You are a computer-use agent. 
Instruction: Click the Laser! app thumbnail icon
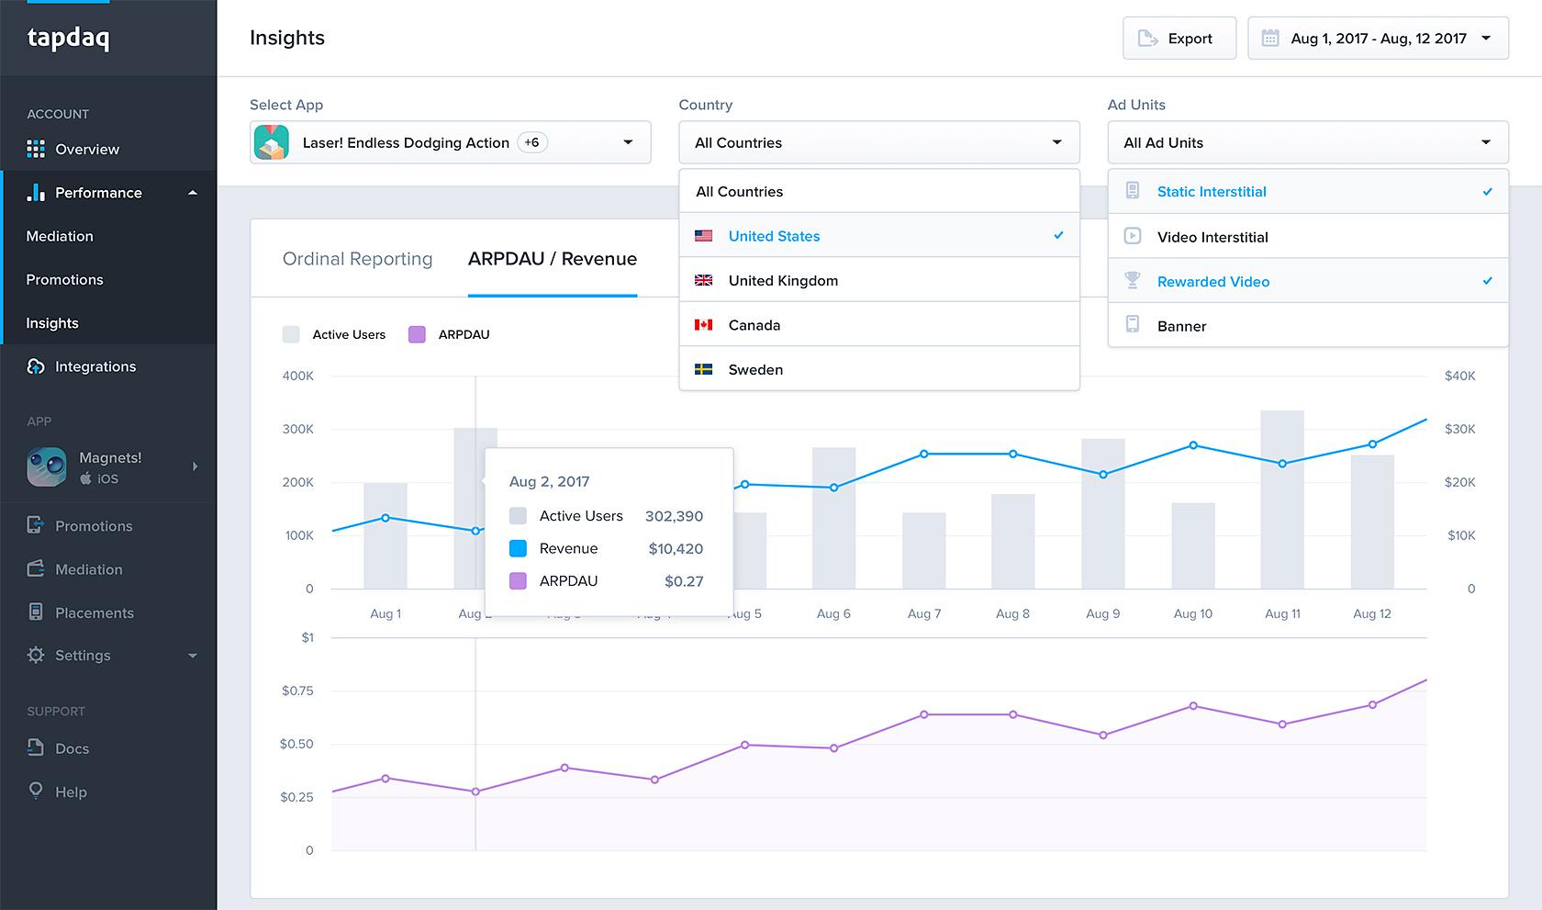272,142
